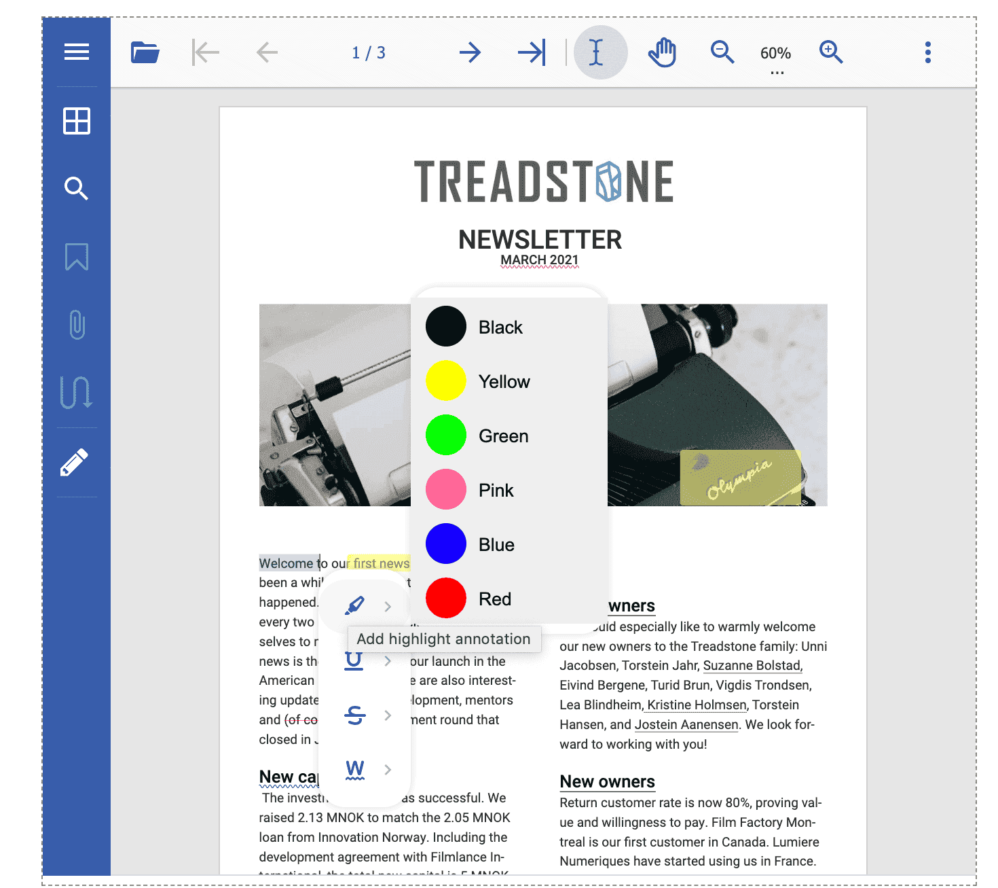Open the annotation pencil tool
Screen dimensions: 998x888
75,462
